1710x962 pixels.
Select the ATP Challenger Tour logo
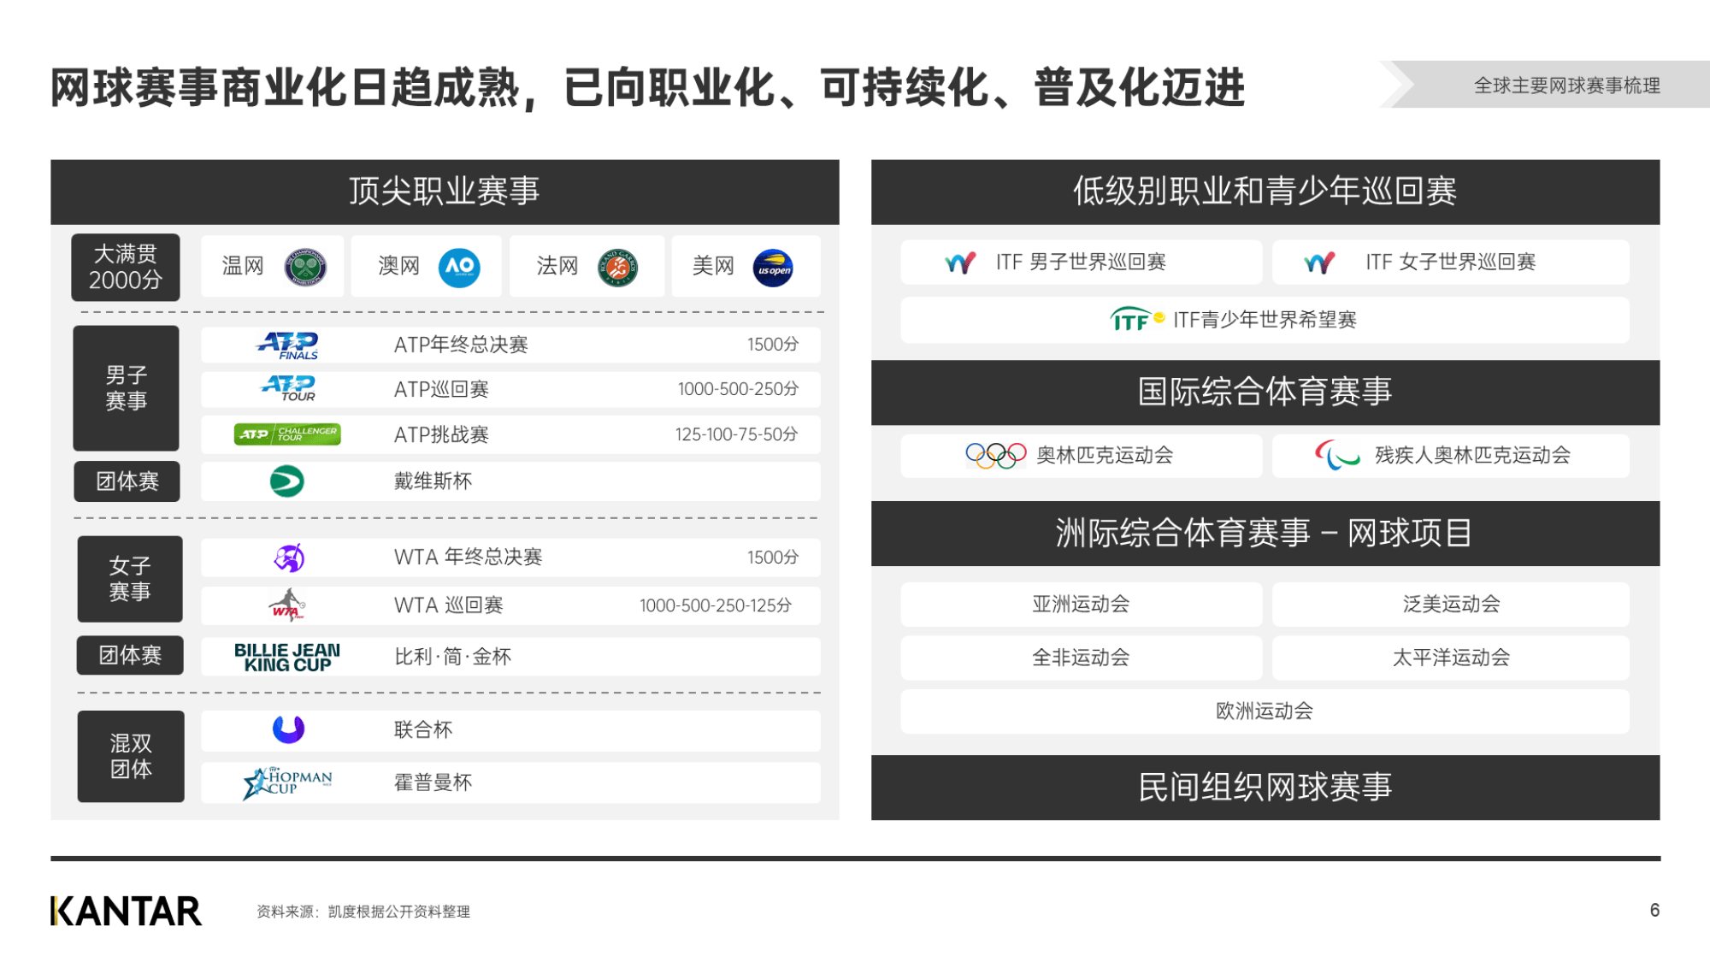[x=288, y=434]
